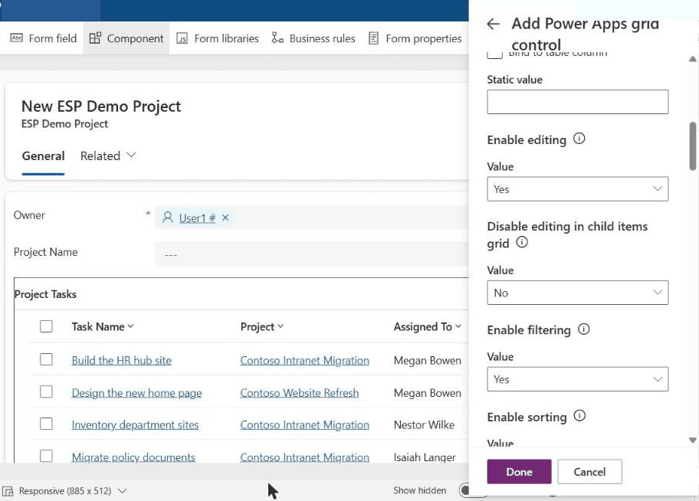Screen dimensions: 699x501
Task: Open Form properties
Action: click(x=415, y=38)
